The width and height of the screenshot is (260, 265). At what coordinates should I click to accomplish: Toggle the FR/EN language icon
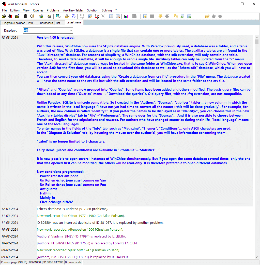[73, 16]
